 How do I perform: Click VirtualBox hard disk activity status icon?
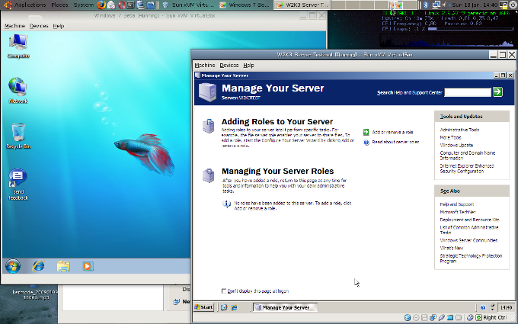[x=408, y=318]
